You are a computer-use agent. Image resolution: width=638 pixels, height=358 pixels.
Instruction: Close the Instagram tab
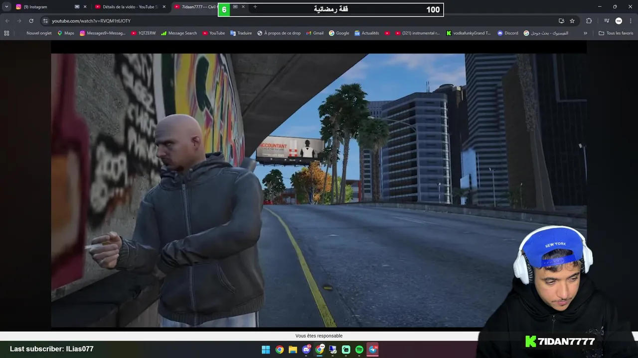click(x=85, y=7)
